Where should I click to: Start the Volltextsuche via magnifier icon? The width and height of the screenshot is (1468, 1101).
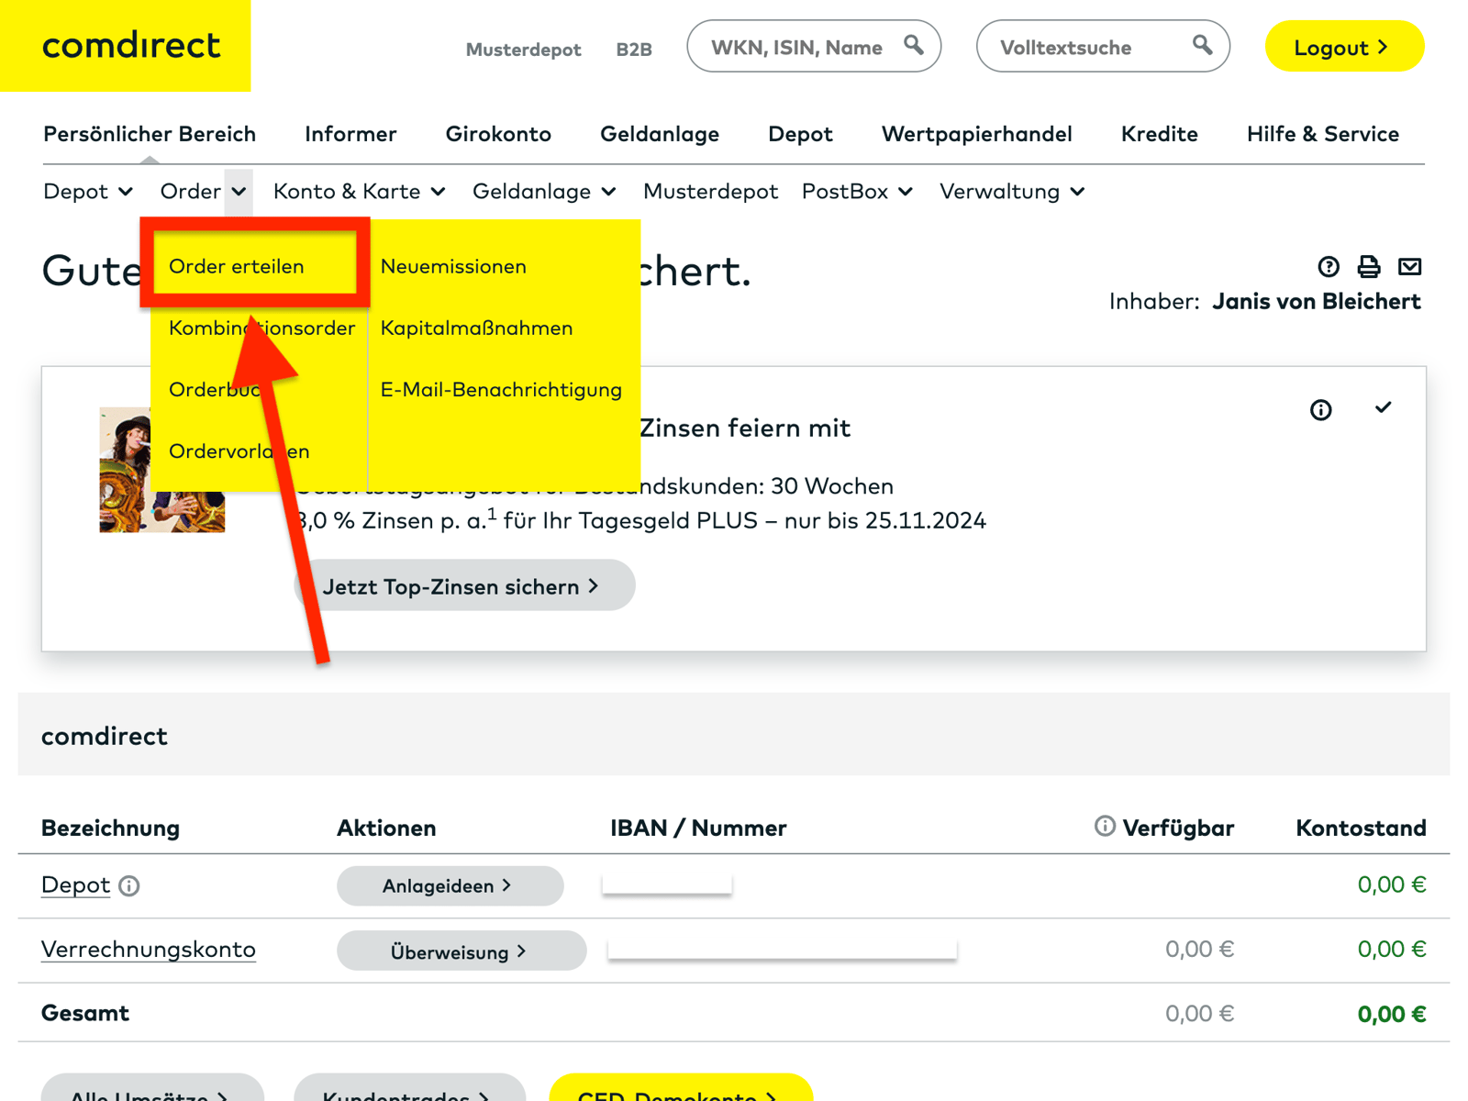tap(1202, 45)
